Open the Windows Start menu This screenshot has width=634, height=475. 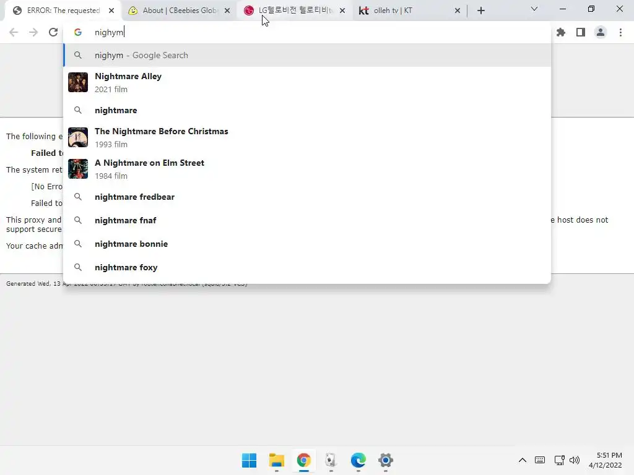[249, 460]
